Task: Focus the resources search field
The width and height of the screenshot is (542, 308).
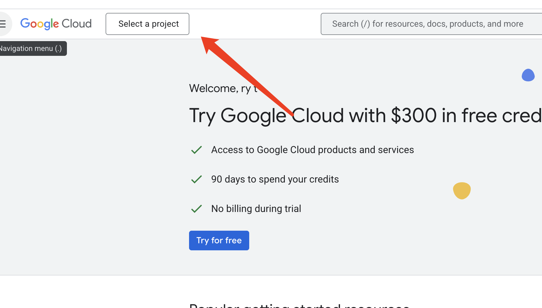Action: [431, 24]
